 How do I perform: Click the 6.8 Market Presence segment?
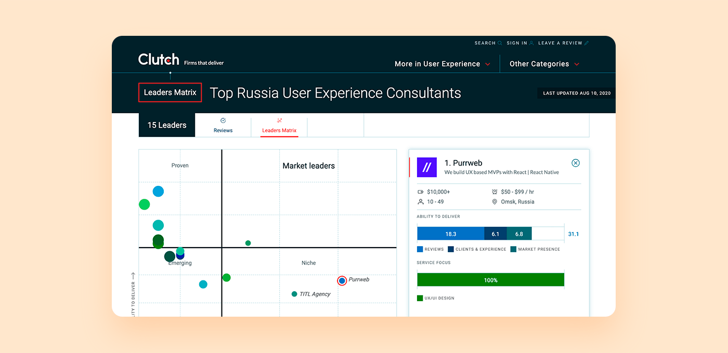(x=519, y=234)
